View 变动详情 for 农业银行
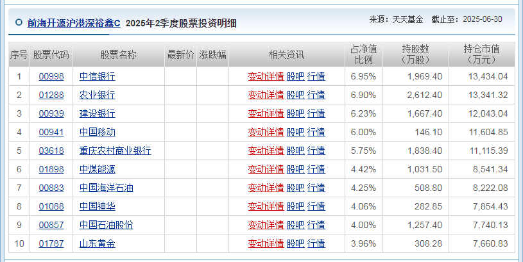This screenshot has width=523, height=262. coord(266,95)
